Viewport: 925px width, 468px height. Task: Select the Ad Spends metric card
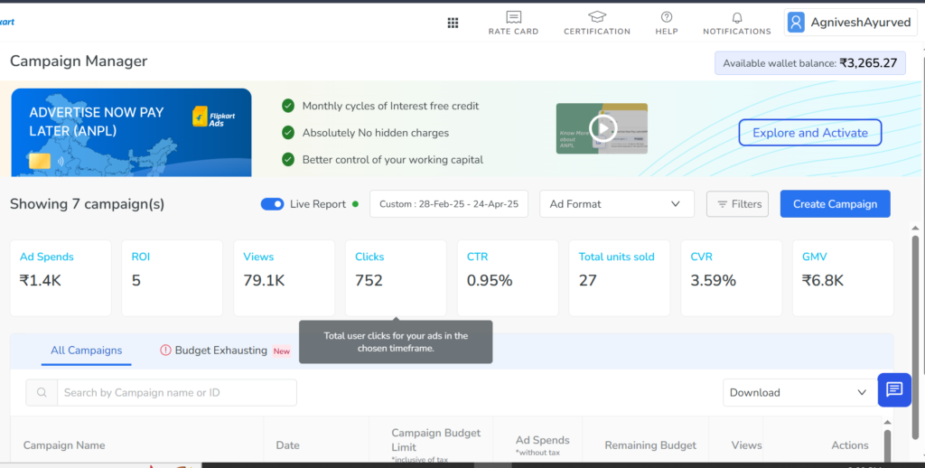61,278
